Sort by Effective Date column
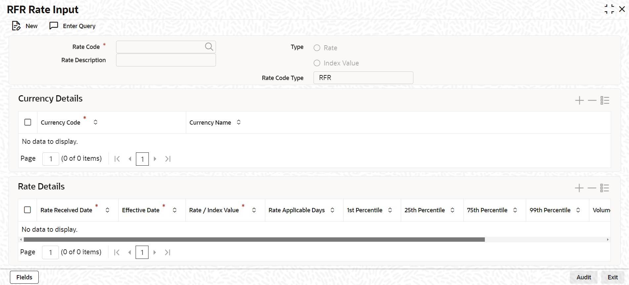 (175, 210)
